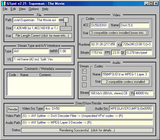Click the IMRR field showing 1.00
The width and height of the screenshot is (160, 140).
65,51
